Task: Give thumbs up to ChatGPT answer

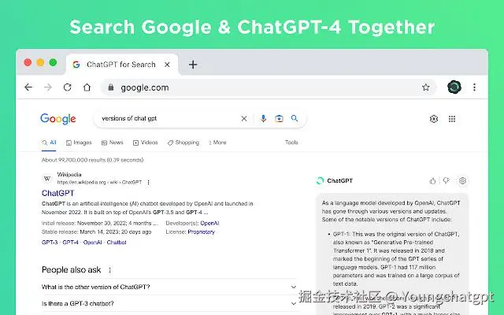Action: tap(432, 180)
